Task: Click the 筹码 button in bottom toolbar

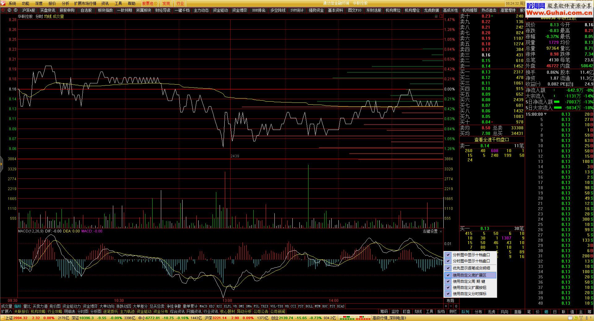Action: click(384, 312)
